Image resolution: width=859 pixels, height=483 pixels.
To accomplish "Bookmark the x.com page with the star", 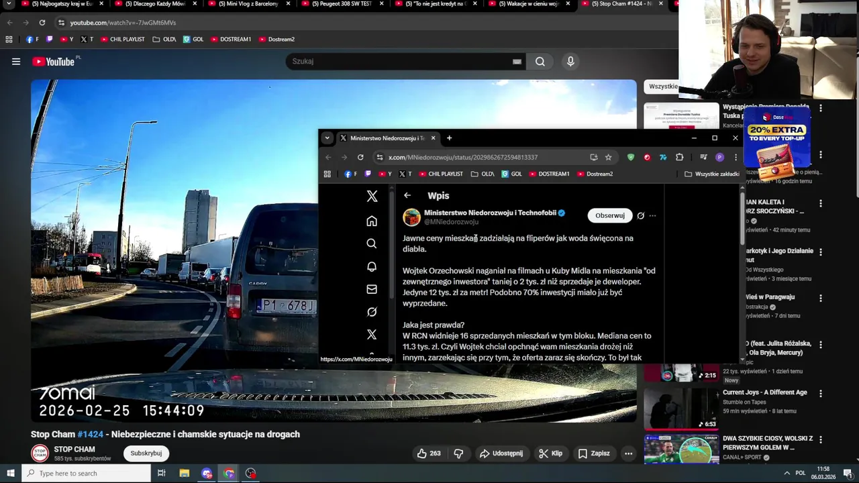I will tap(609, 157).
